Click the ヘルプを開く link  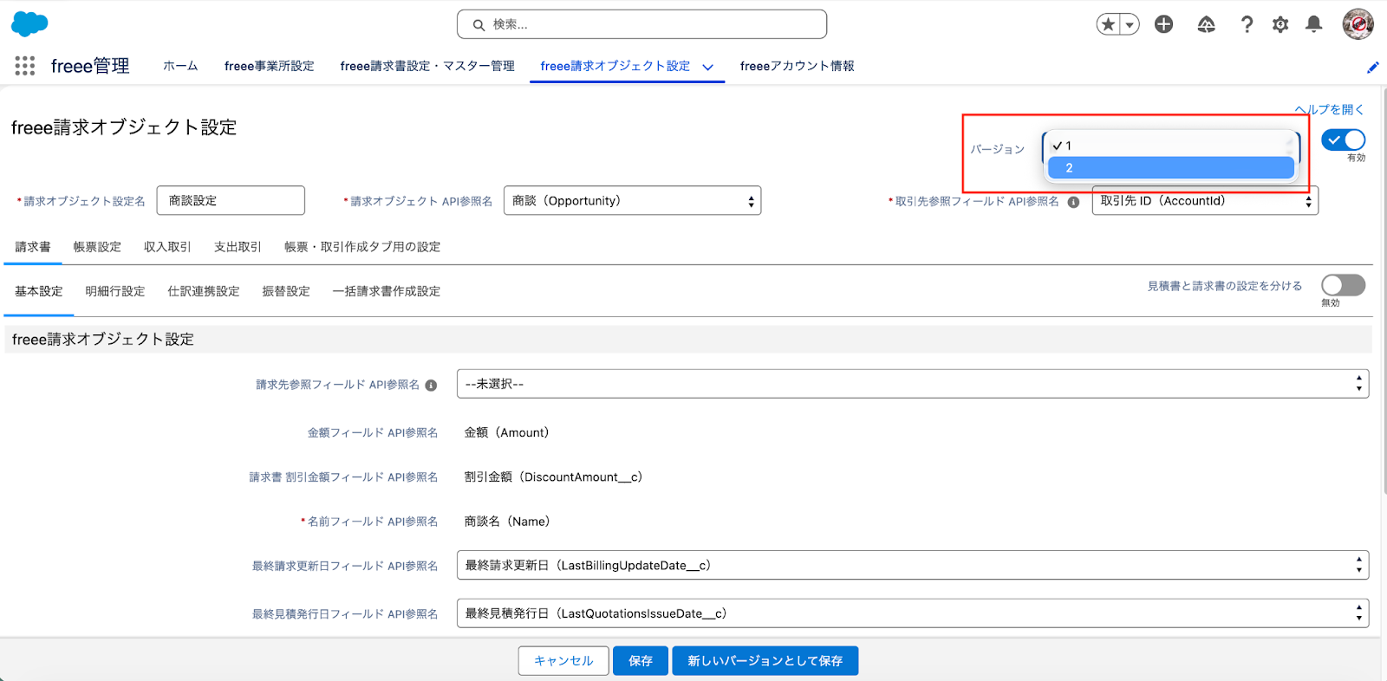coord(1329,109)
